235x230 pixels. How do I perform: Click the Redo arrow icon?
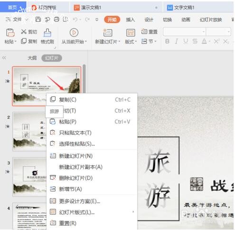[x=87, y=19]
